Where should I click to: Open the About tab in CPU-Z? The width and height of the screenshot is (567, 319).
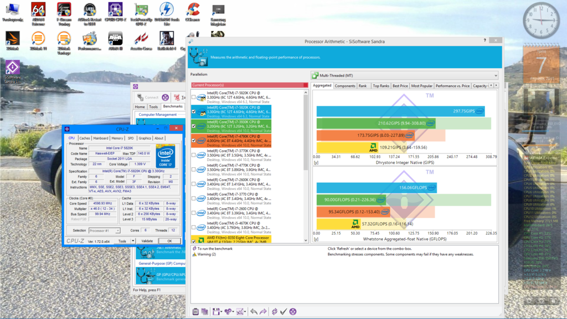pos(159,138)
